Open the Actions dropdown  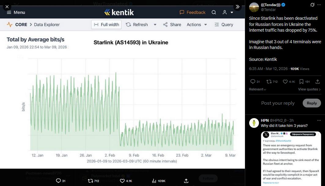point(197,25)
